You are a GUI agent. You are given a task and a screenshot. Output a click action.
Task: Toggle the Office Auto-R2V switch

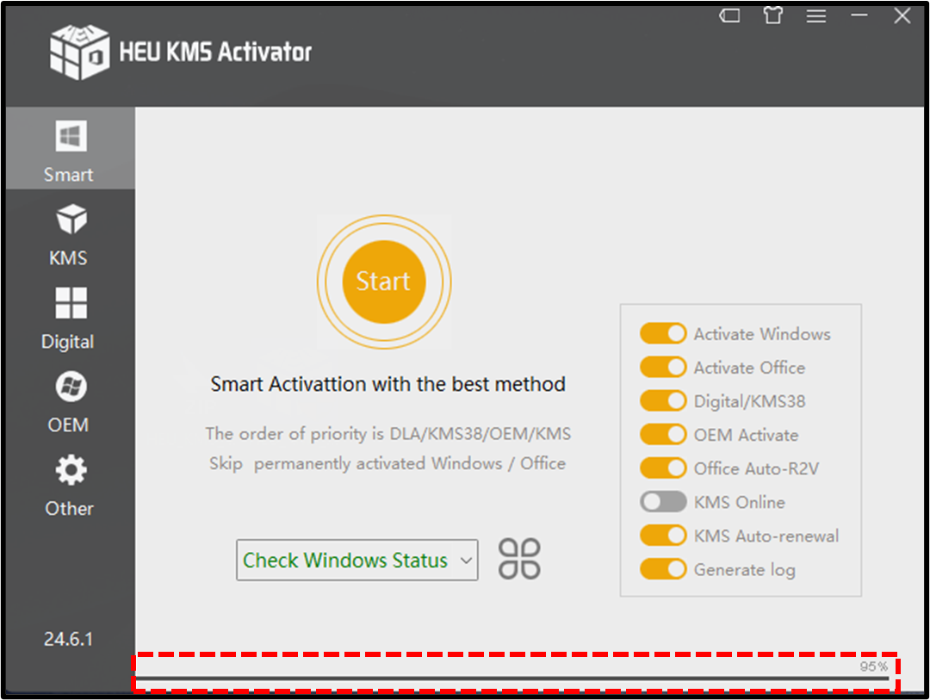tap(663, 468)
